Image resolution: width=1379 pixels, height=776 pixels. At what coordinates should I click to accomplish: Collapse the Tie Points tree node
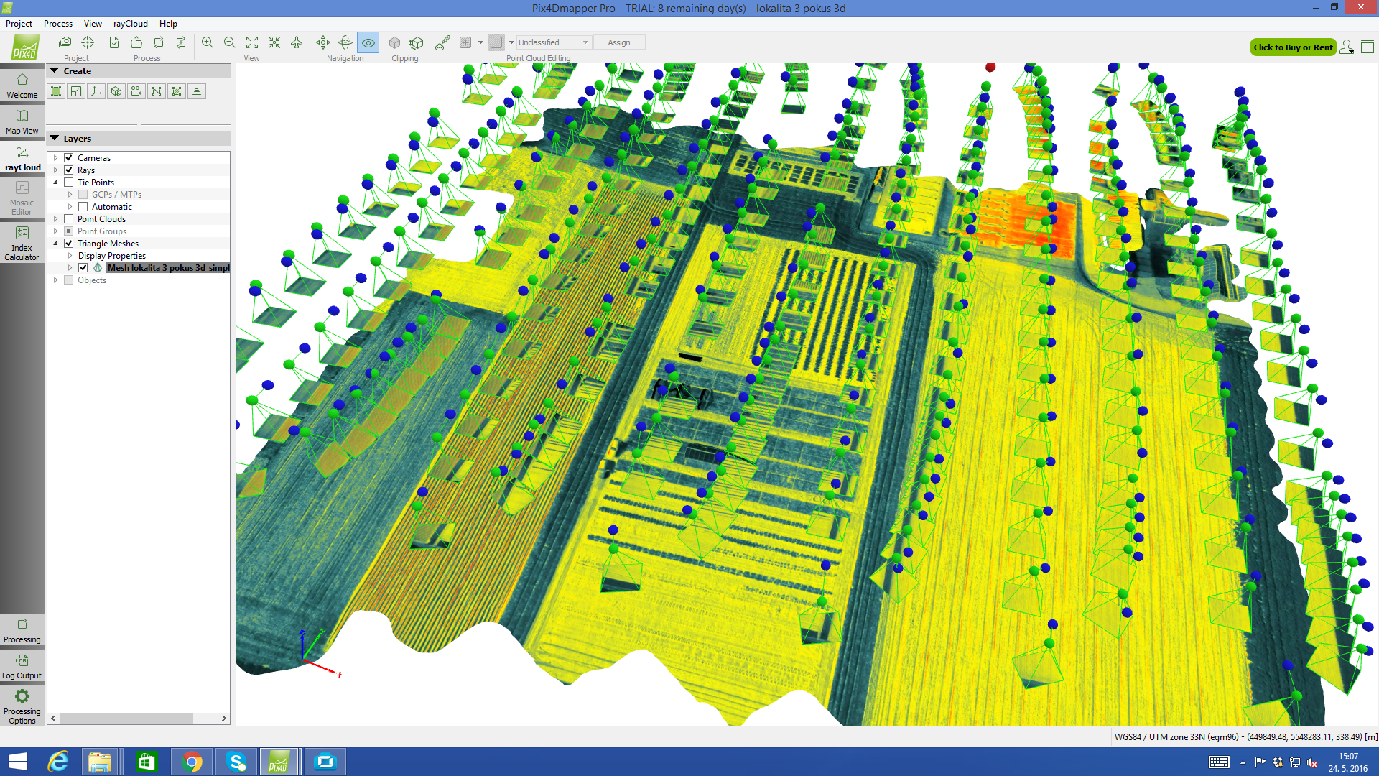[55, 183]
